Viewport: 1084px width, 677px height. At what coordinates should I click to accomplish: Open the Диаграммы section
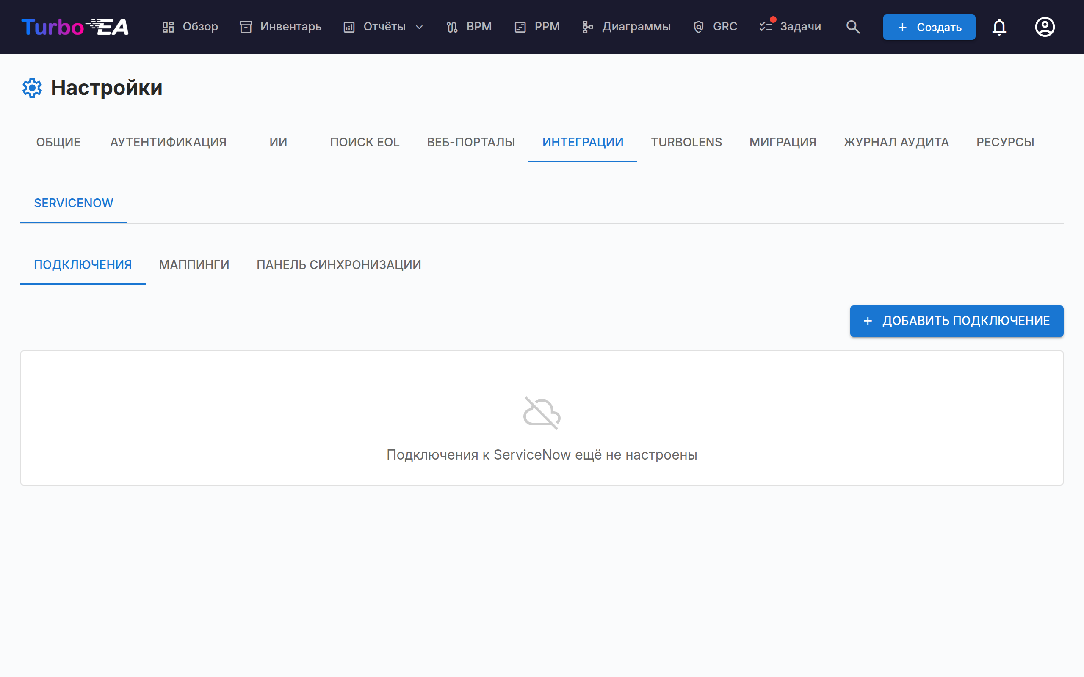click(636, 27)
